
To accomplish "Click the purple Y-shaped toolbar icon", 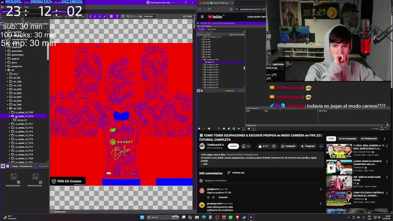I will click(117, 16).
